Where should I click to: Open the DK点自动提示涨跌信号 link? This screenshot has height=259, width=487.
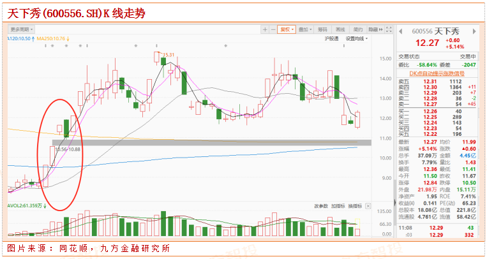pos(437,73)
